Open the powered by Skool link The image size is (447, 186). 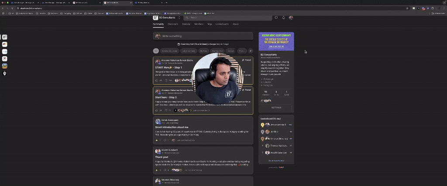pyautogui.click(x=276, y=167)
